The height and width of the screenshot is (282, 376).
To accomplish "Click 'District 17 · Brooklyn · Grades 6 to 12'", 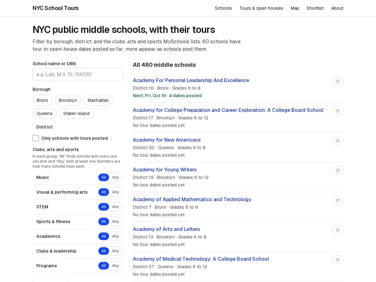I will coord(170,118).
